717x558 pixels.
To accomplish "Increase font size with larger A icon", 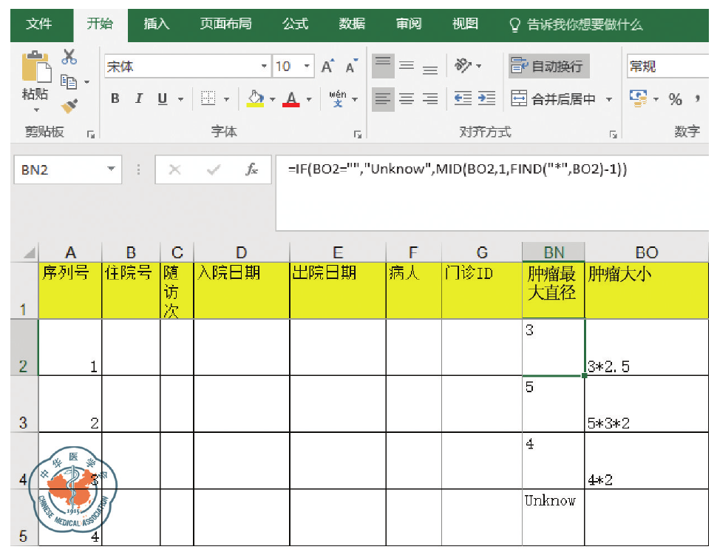I will click(x=327, y=67).
